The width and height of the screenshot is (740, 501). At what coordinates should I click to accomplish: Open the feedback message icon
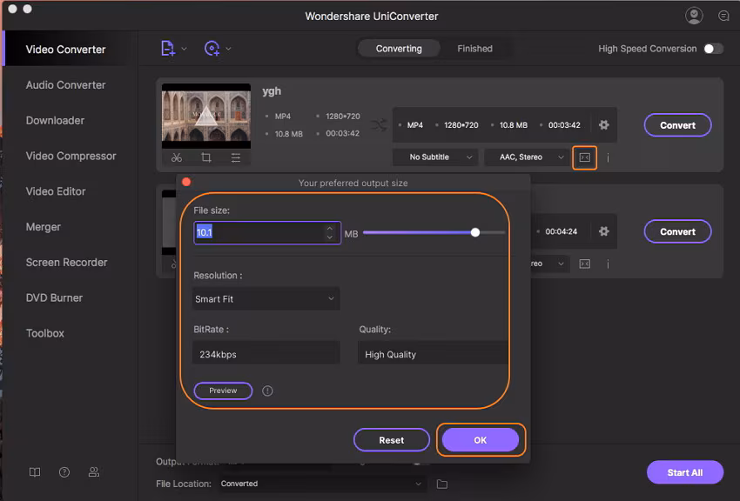click(x=723, y=16)
